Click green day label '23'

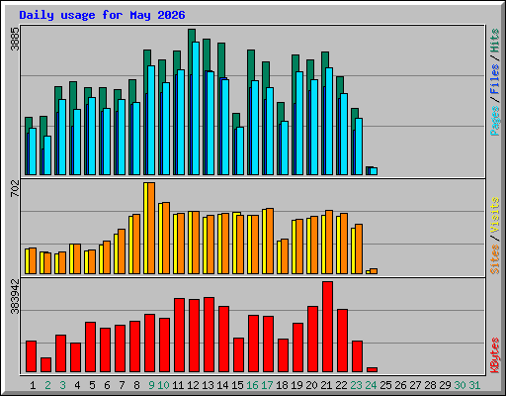356,385
